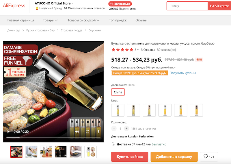Click the Получить купоны link
Screen dimensions: 231x164
pyautogui.click(x=182, y=73)
